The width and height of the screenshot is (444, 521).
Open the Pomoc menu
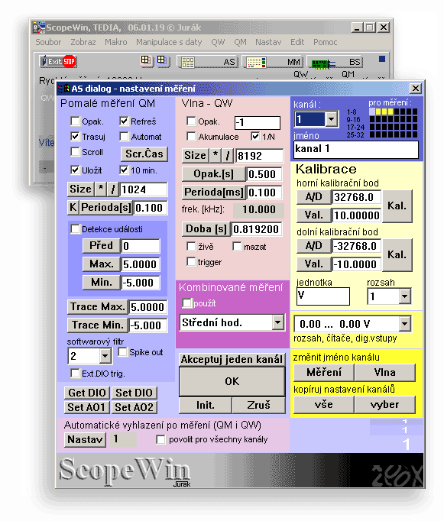coord(326,42)
